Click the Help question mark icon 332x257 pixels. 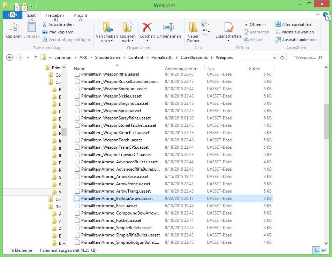325,15
